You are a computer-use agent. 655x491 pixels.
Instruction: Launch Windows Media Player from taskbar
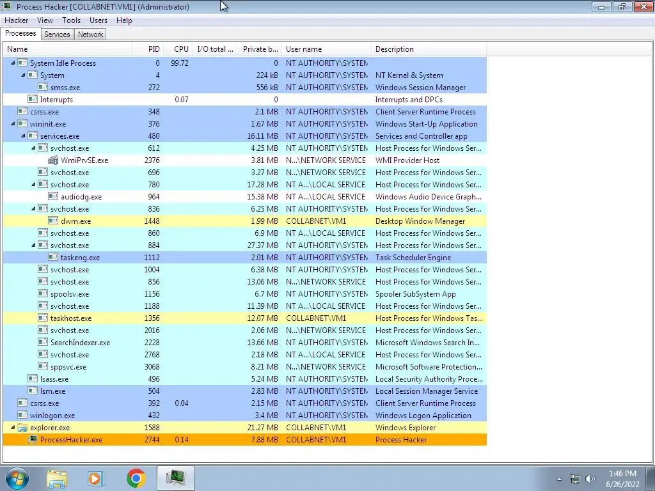96,478
